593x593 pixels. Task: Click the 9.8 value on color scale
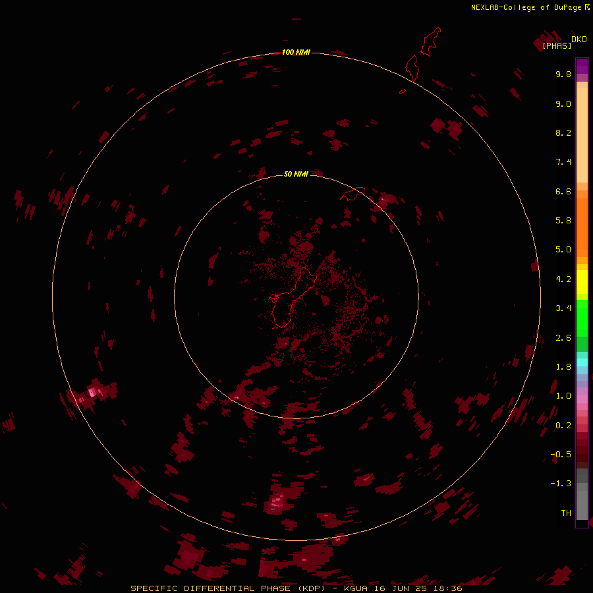tap(563, 74)
